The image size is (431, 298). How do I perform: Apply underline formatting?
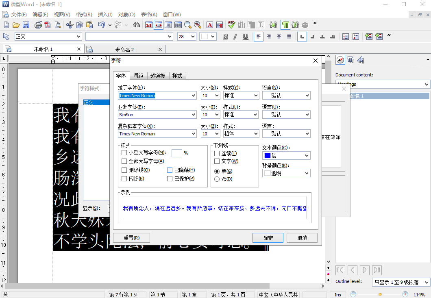pyautogui.click(x=246, y=37)
